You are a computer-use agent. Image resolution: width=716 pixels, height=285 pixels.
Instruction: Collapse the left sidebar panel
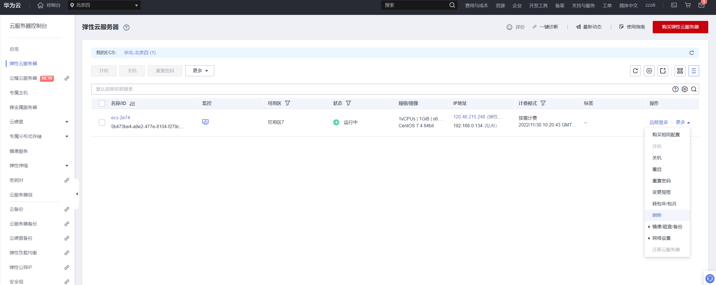point(77,194)
